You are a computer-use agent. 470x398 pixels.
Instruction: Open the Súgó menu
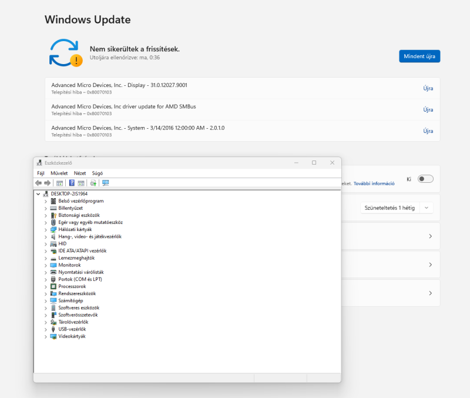point(98,173)
